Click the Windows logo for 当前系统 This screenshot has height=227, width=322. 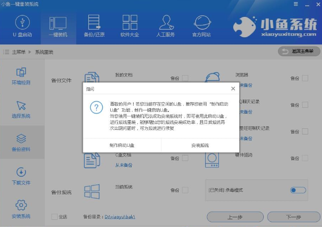point(92,191)
